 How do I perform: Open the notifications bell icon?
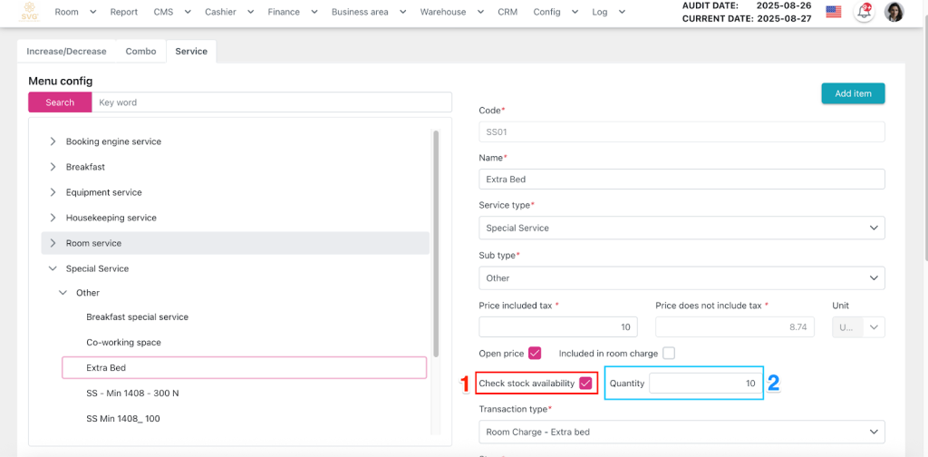click(864, 12)
